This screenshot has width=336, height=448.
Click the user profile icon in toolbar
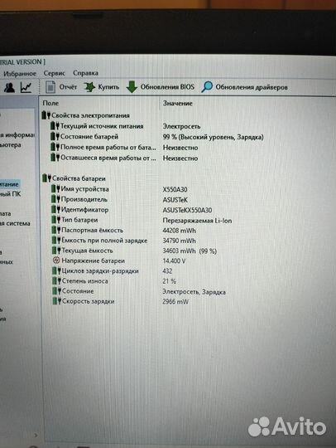(x=9, y=87)
